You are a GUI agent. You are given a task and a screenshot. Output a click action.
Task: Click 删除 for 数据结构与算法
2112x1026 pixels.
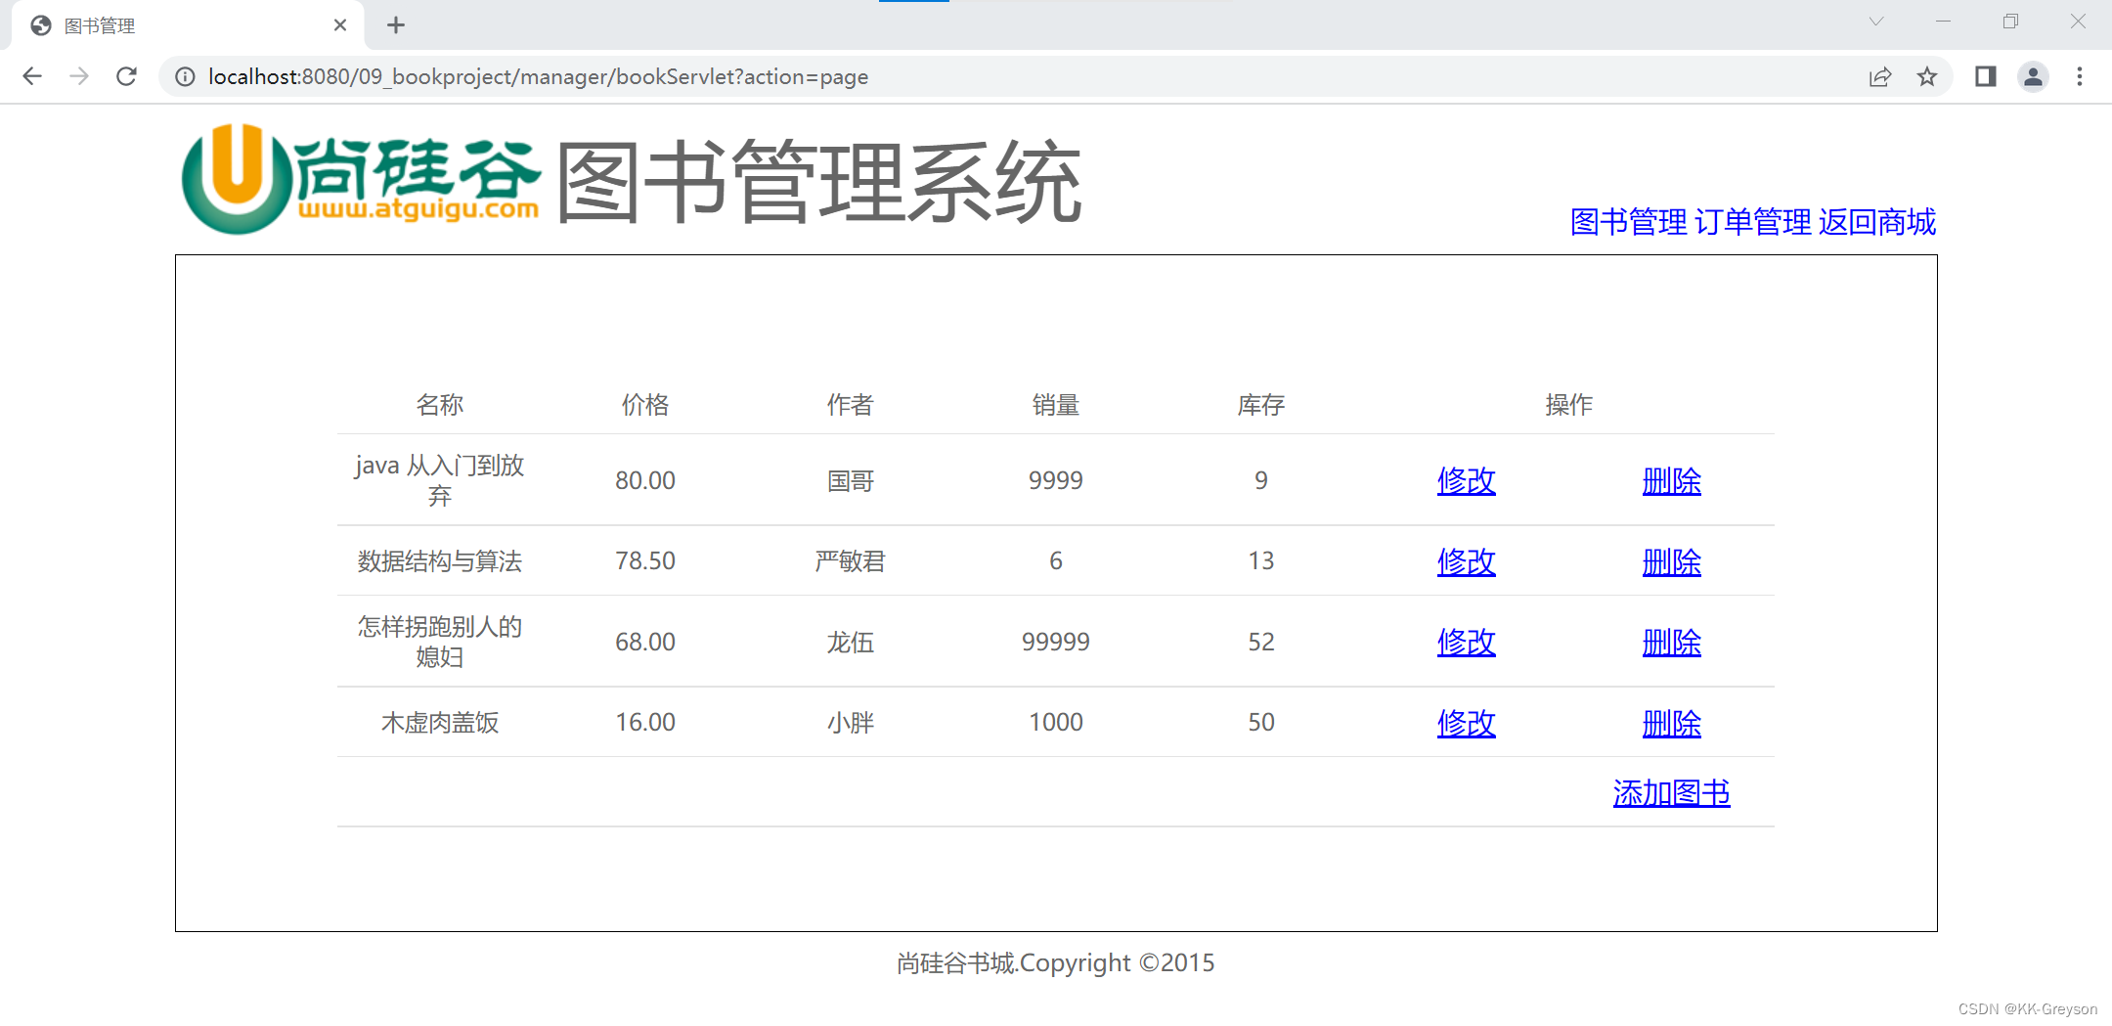pyautogui.click(x=1672, y=561)
